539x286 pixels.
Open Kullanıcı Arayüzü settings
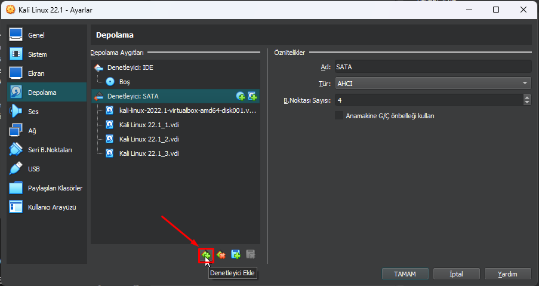pyautogui.click(x=47, y=207)
